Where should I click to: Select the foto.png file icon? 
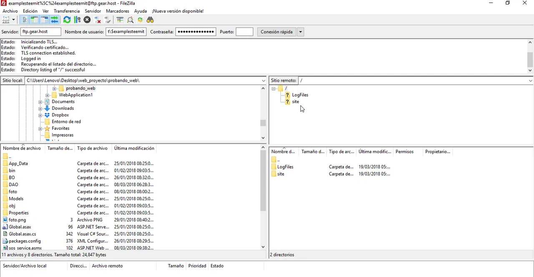click(x=5, y=220)
